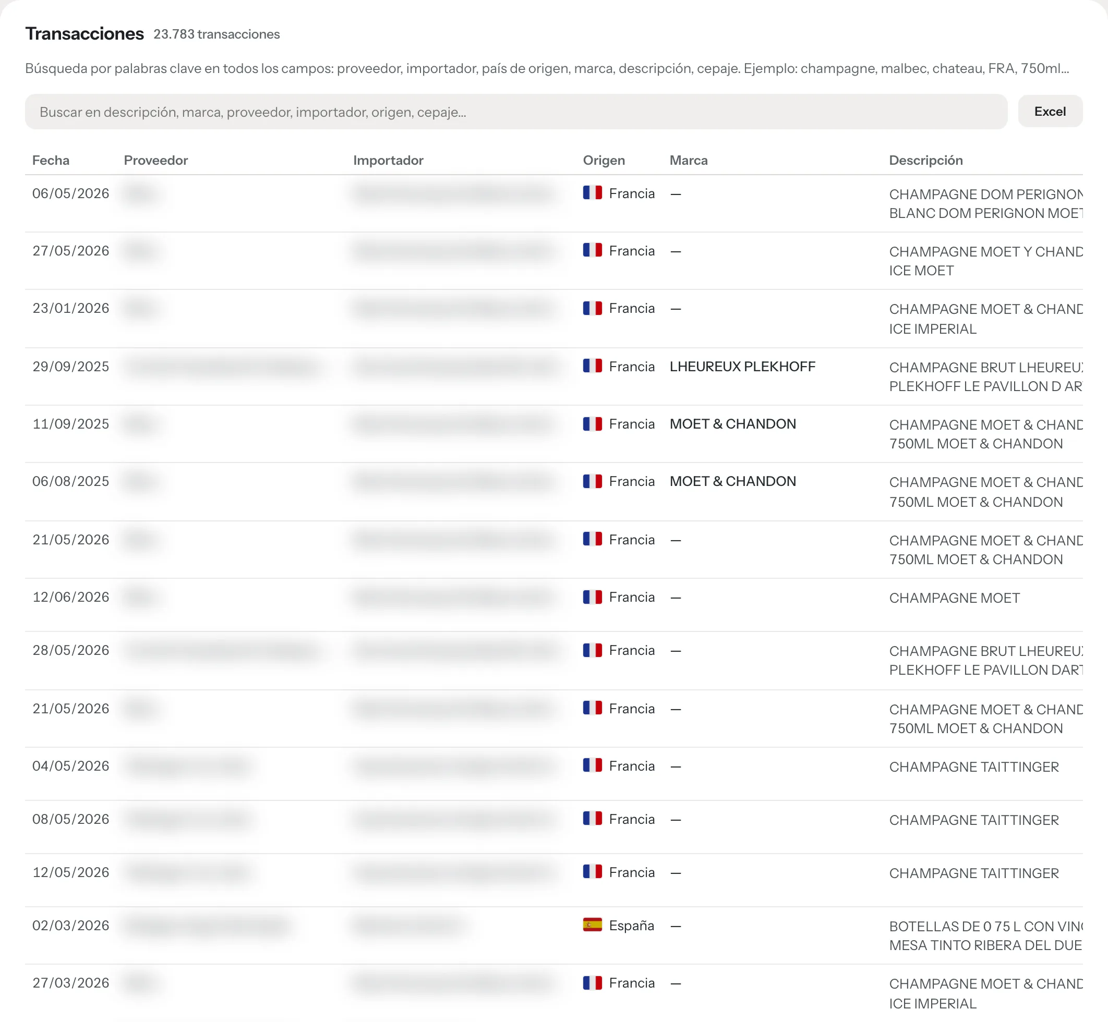
Task: Select the date 02/03/2026
Action: 71,926
